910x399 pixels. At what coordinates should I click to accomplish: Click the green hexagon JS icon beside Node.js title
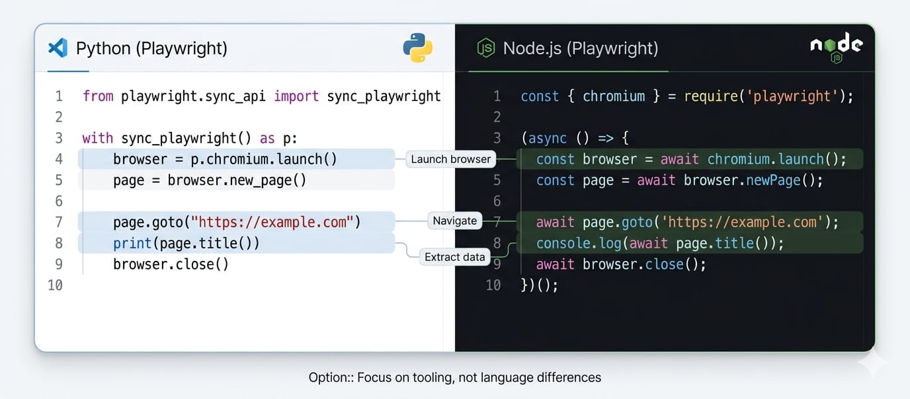[x=486, y=48]
